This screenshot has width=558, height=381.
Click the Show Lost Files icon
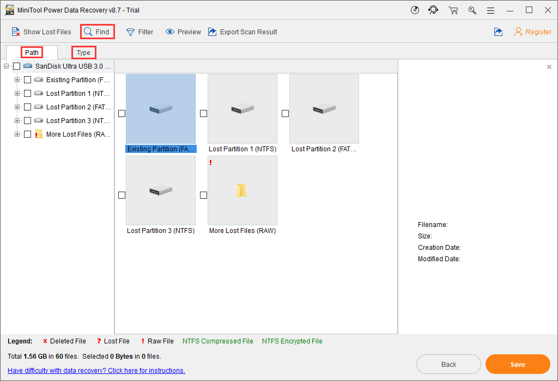pos(16,32)
